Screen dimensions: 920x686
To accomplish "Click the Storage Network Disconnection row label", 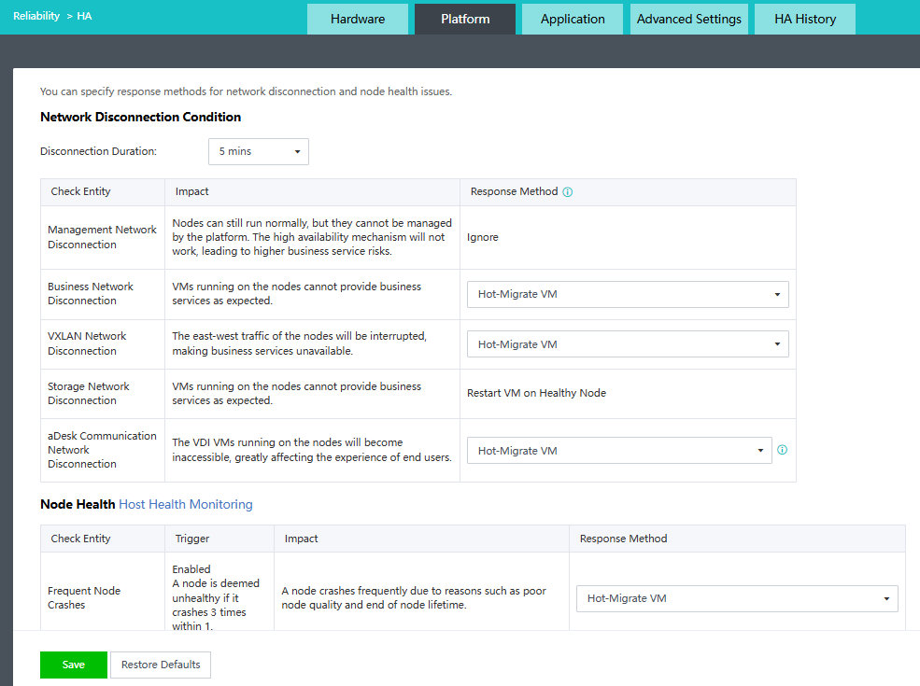I will [89, 393].
